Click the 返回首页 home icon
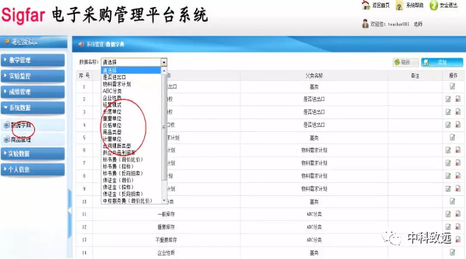The height and width of the screenshot is (259, 466). coord(366,5)
